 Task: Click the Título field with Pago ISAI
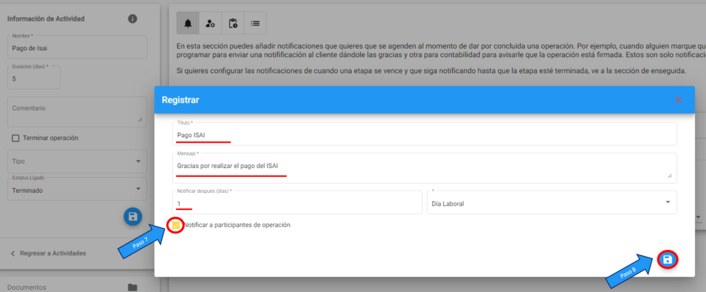coord(424,134)
